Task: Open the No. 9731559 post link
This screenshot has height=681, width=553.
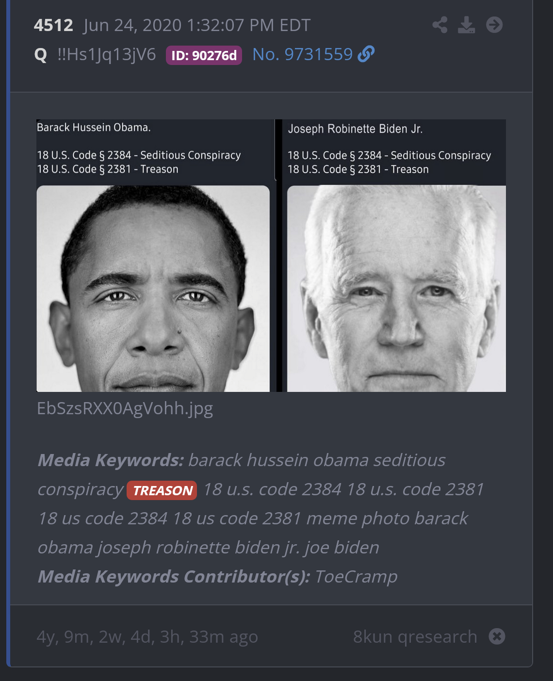Action: coord(303,54)
